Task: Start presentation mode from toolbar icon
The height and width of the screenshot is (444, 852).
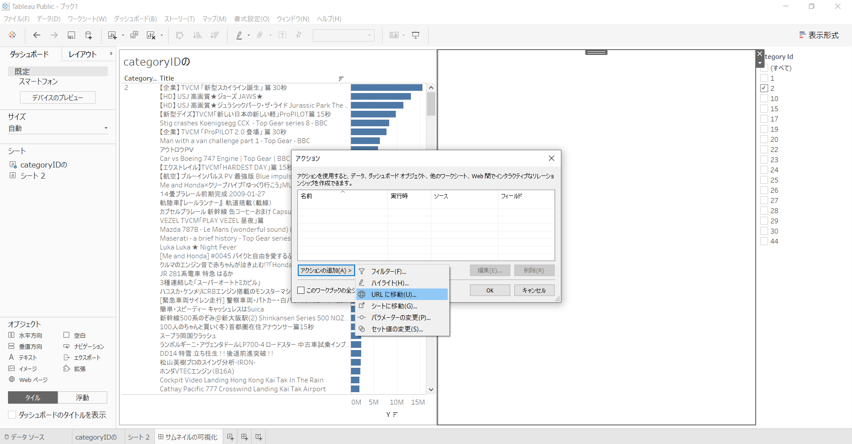Action: coord(416,35)
